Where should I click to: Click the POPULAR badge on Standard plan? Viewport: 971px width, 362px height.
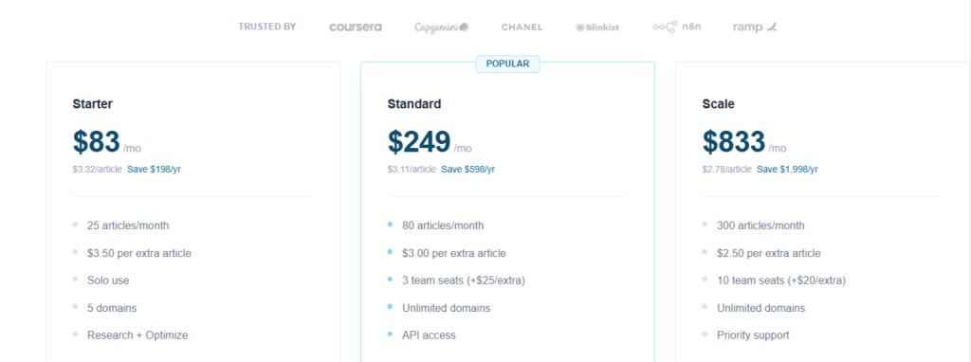coord(508,63)
